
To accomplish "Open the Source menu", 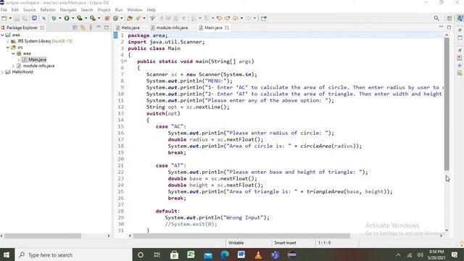I will (29, 9).
